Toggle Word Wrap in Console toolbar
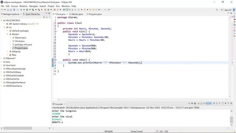236x133 pixels. tap(204, 103)
